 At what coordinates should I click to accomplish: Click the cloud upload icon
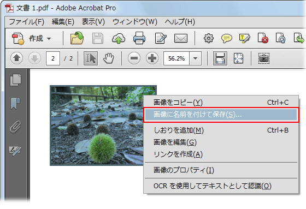(119, 38)
